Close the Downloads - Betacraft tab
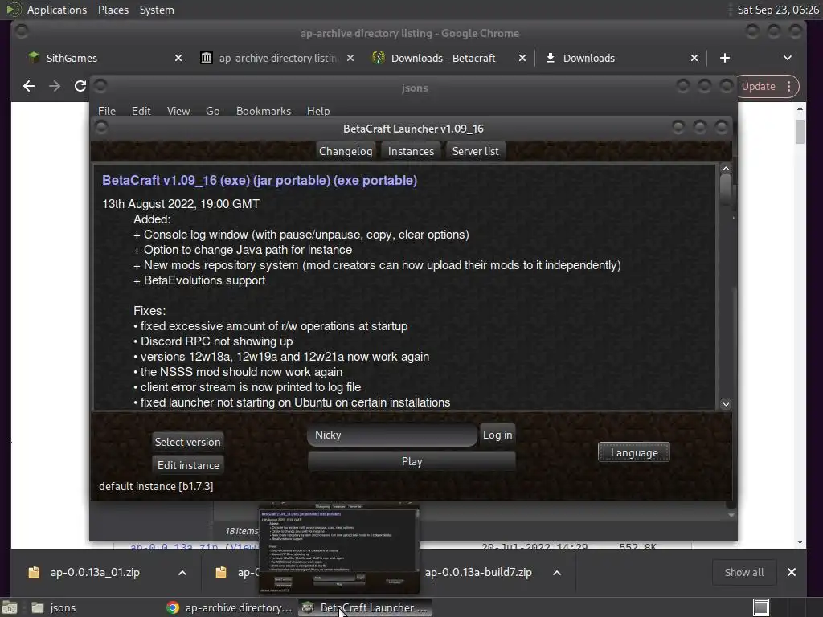823x617 pixels. pyautogui.click(x=522, y=58)
